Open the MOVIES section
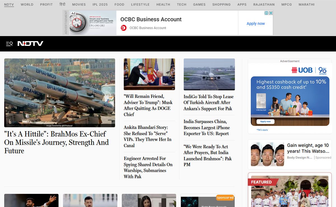 click(79, 4)
